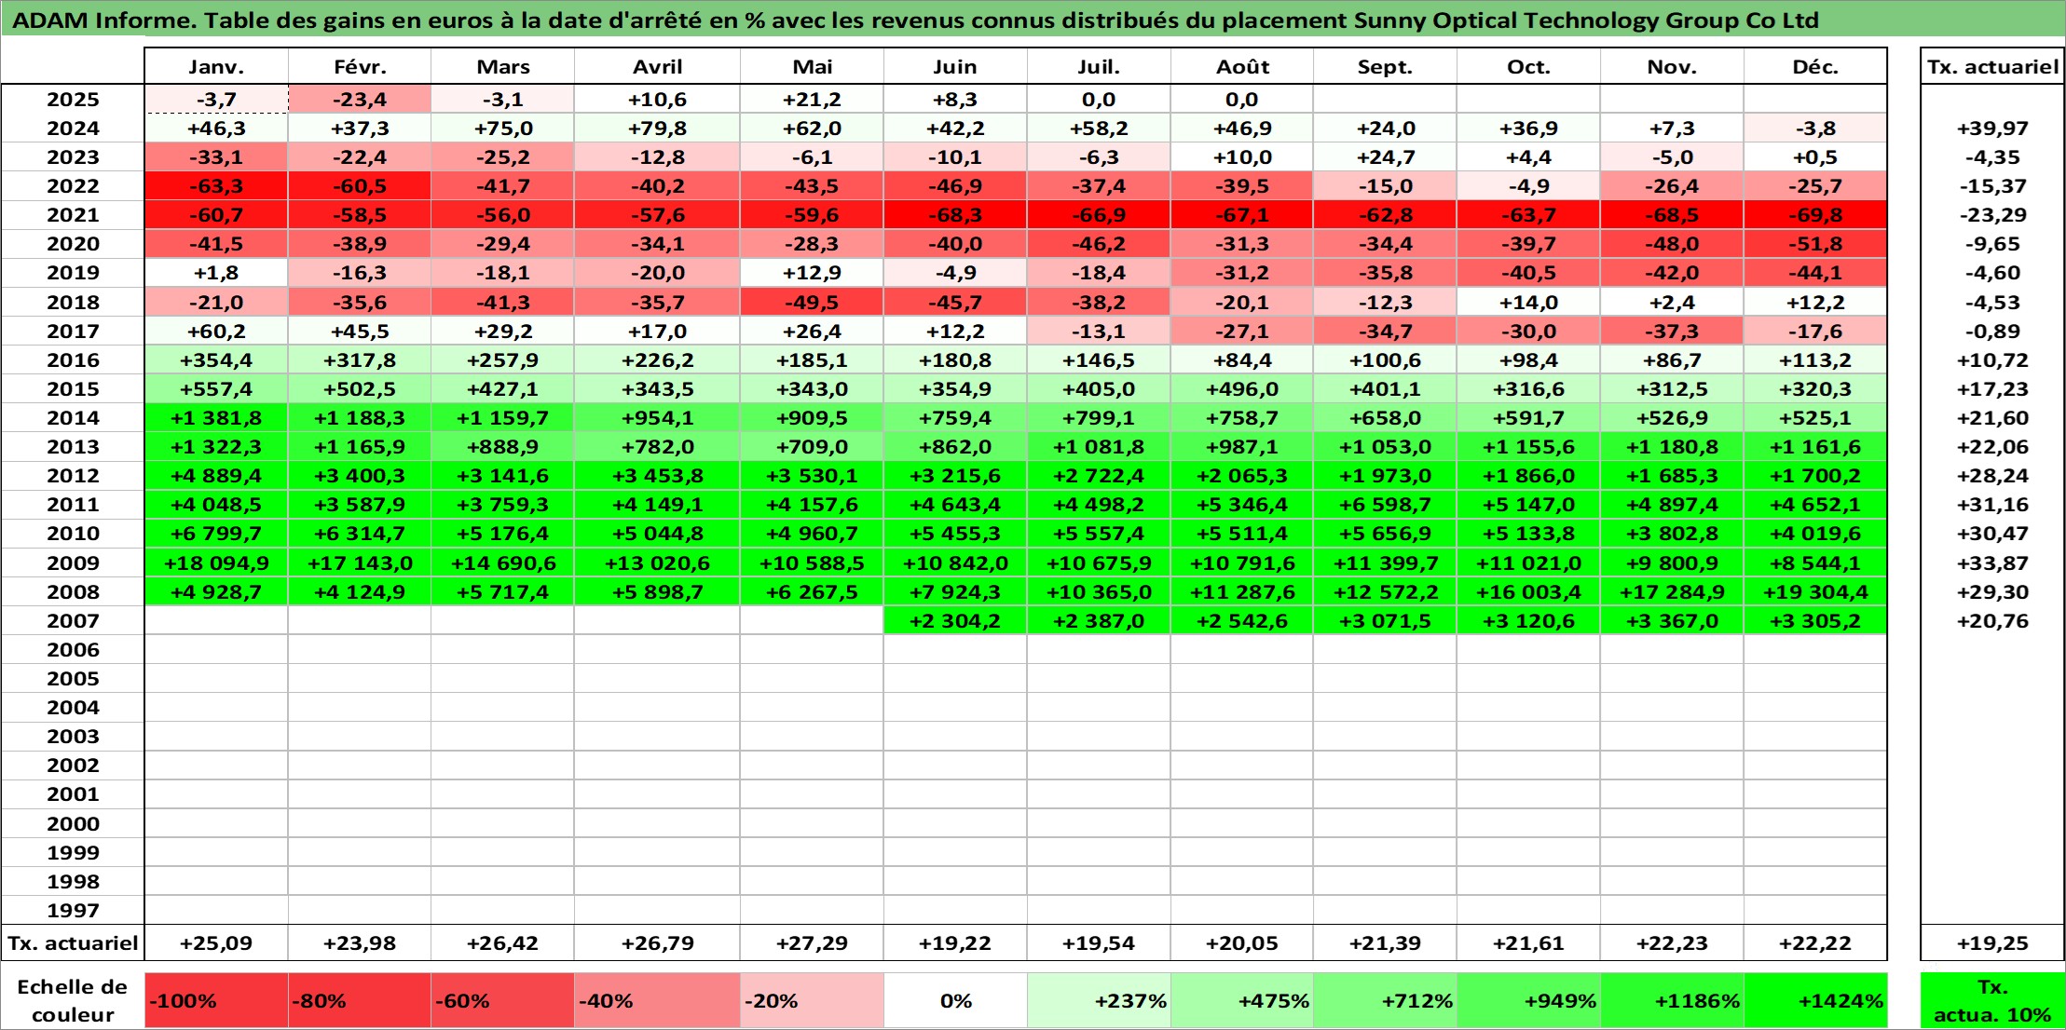Select the Déc. column header

1815,66
